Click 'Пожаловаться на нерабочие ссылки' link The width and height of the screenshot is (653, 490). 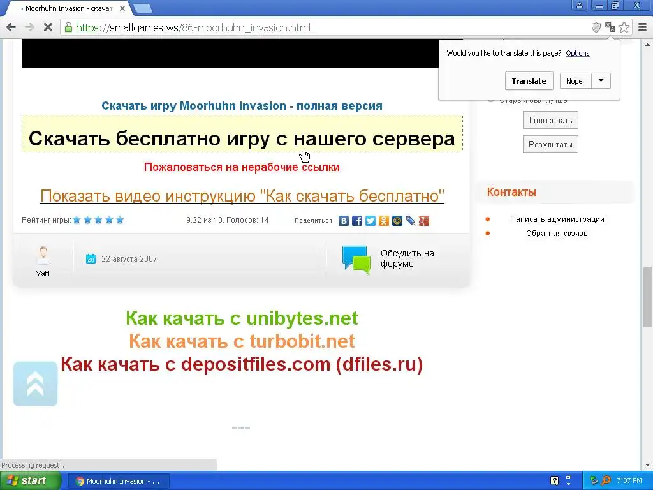coord(242,167)
